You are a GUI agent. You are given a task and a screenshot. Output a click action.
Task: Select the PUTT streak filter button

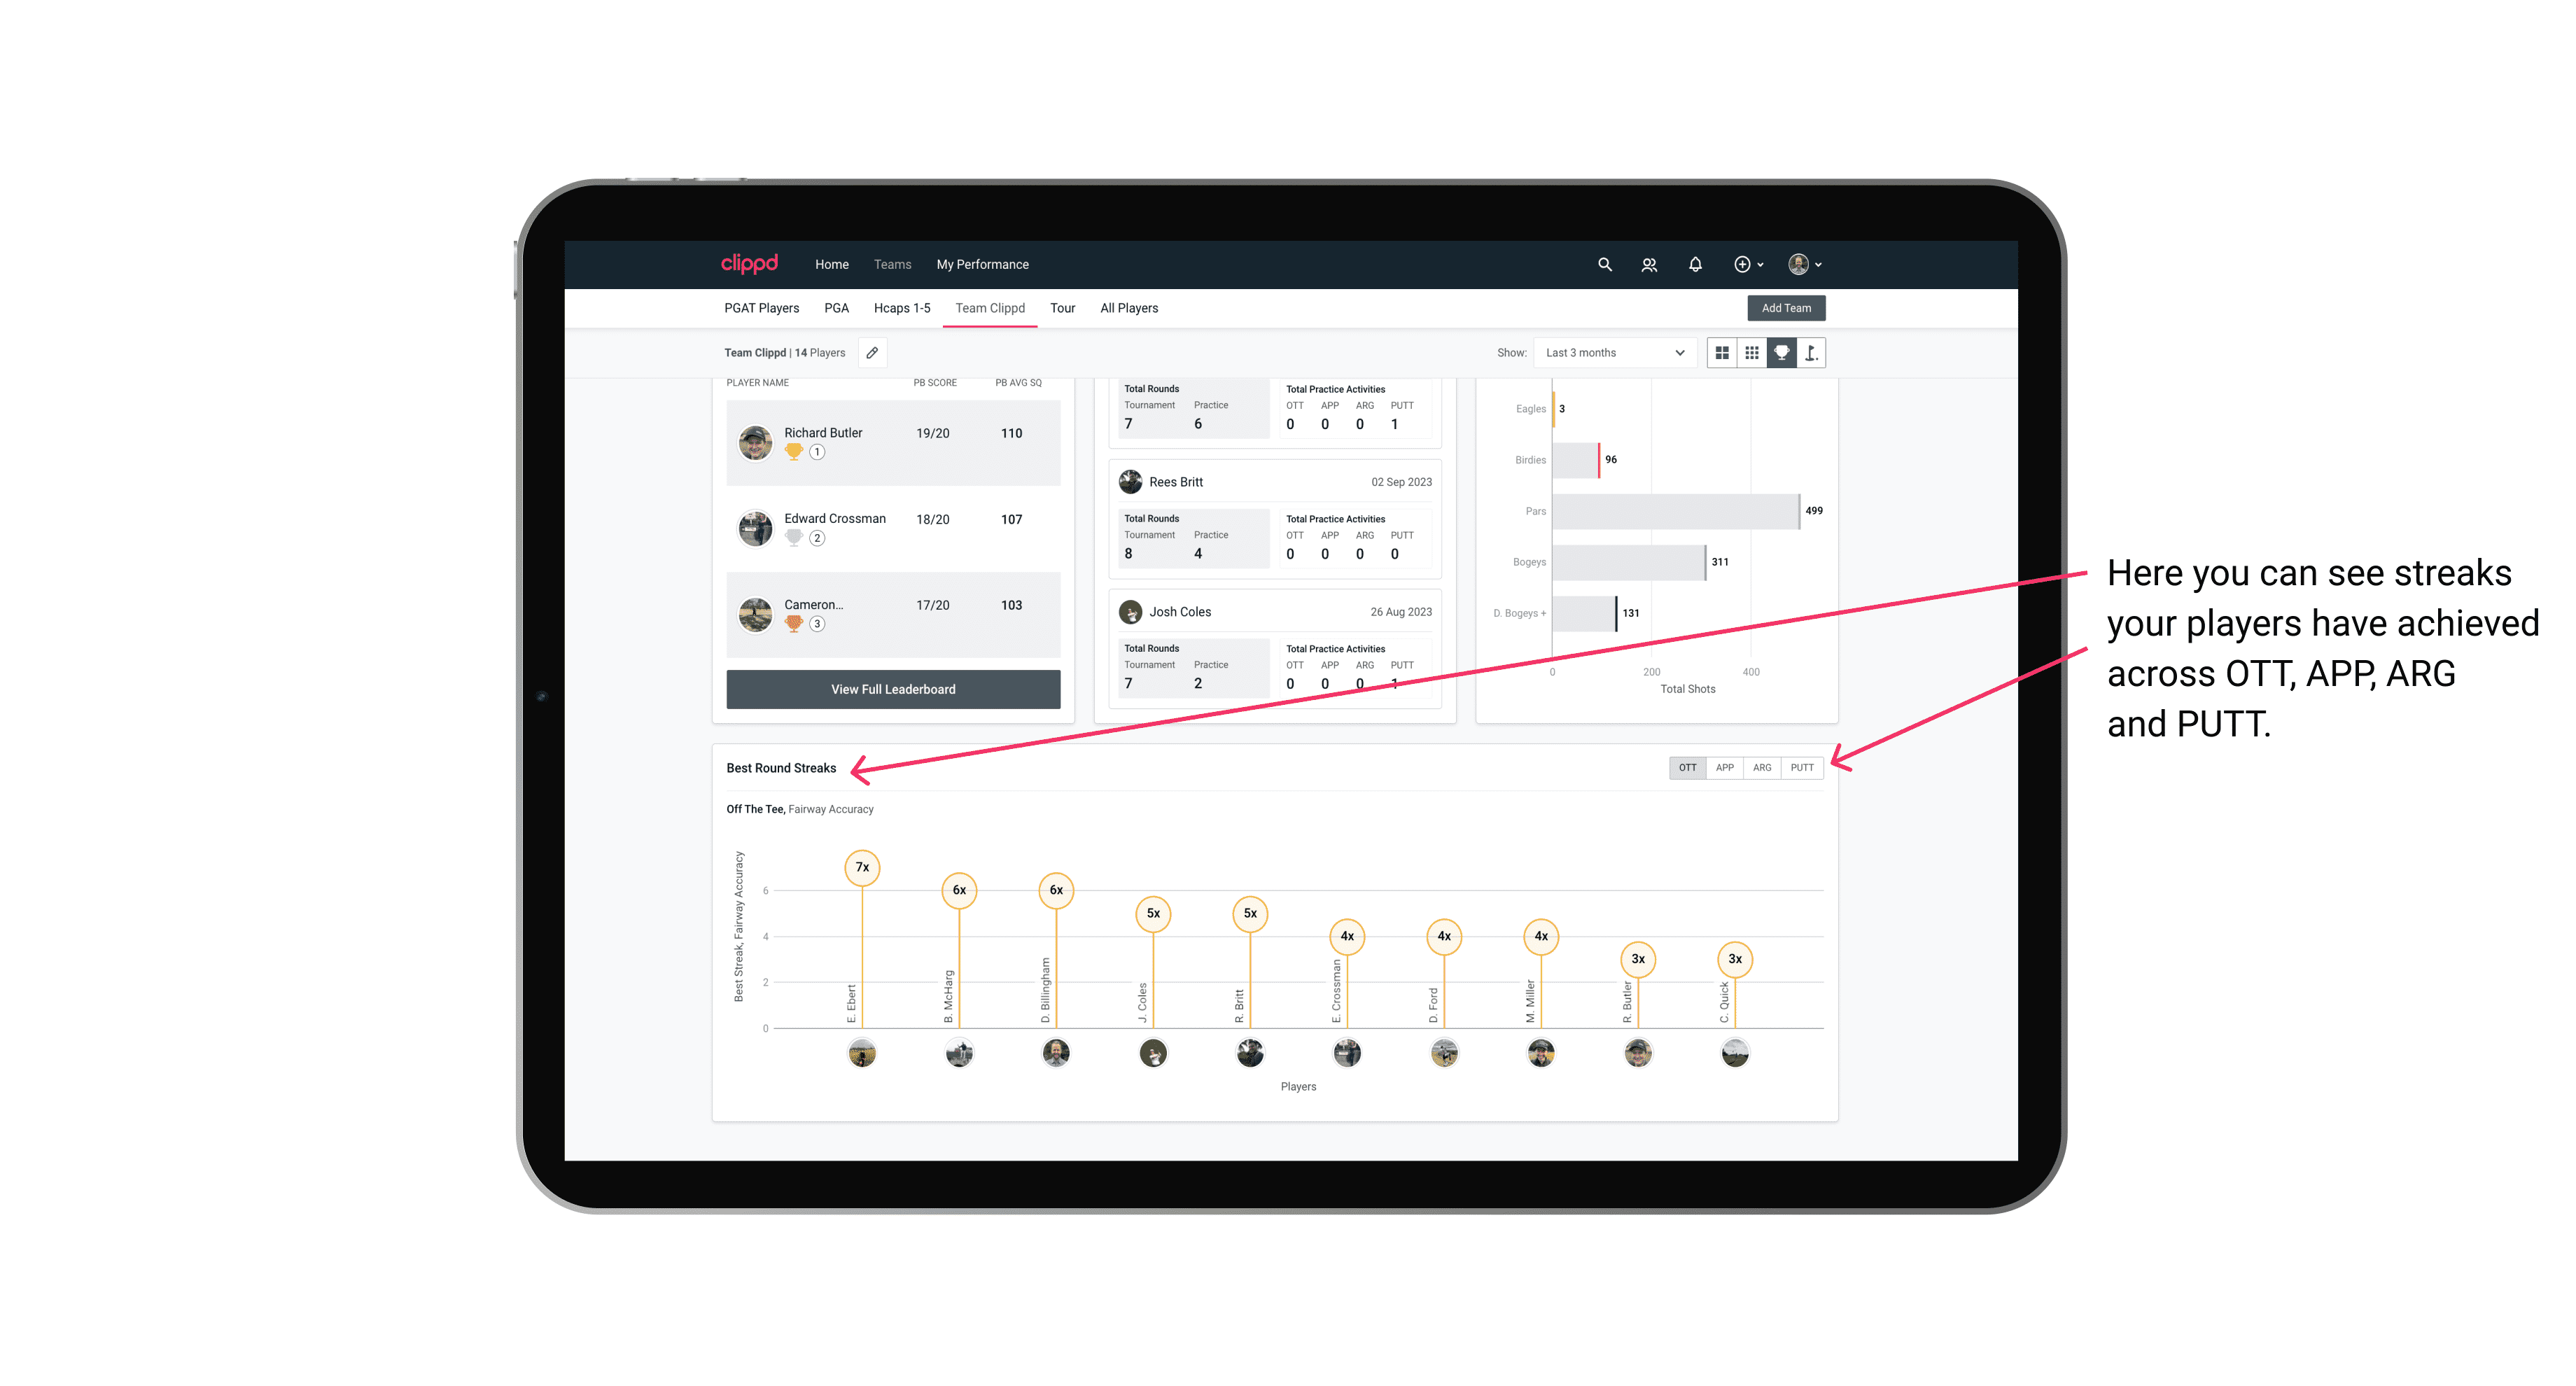point(1802,766)
